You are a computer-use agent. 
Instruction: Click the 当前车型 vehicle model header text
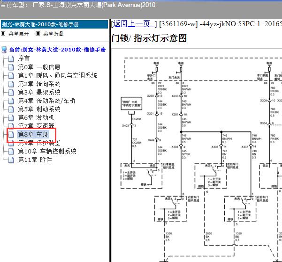pyautogui.click(x=78, y=5)
